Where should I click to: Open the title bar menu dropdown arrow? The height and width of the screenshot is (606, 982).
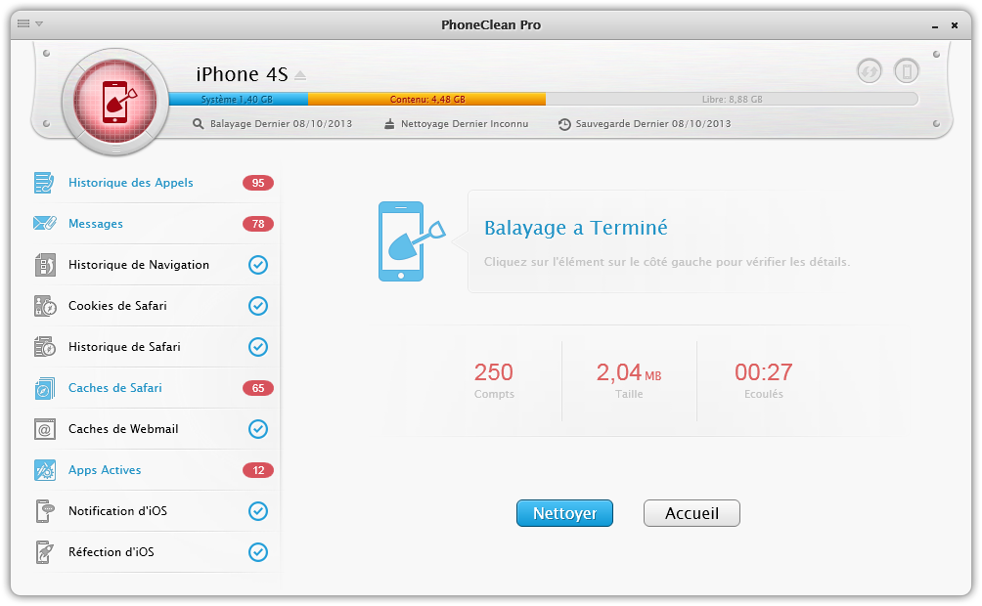click(x=39, y=23)
